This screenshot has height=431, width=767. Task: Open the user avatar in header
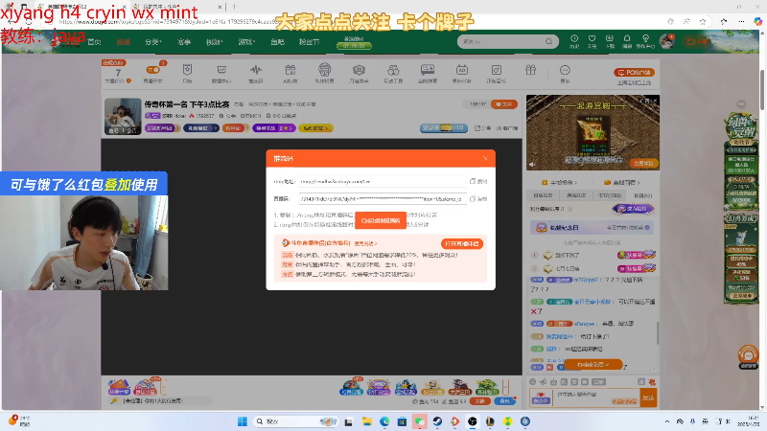(666, 41)
